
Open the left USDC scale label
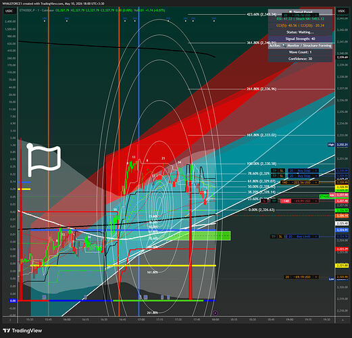pyautogui.click(x=9, y=11)
